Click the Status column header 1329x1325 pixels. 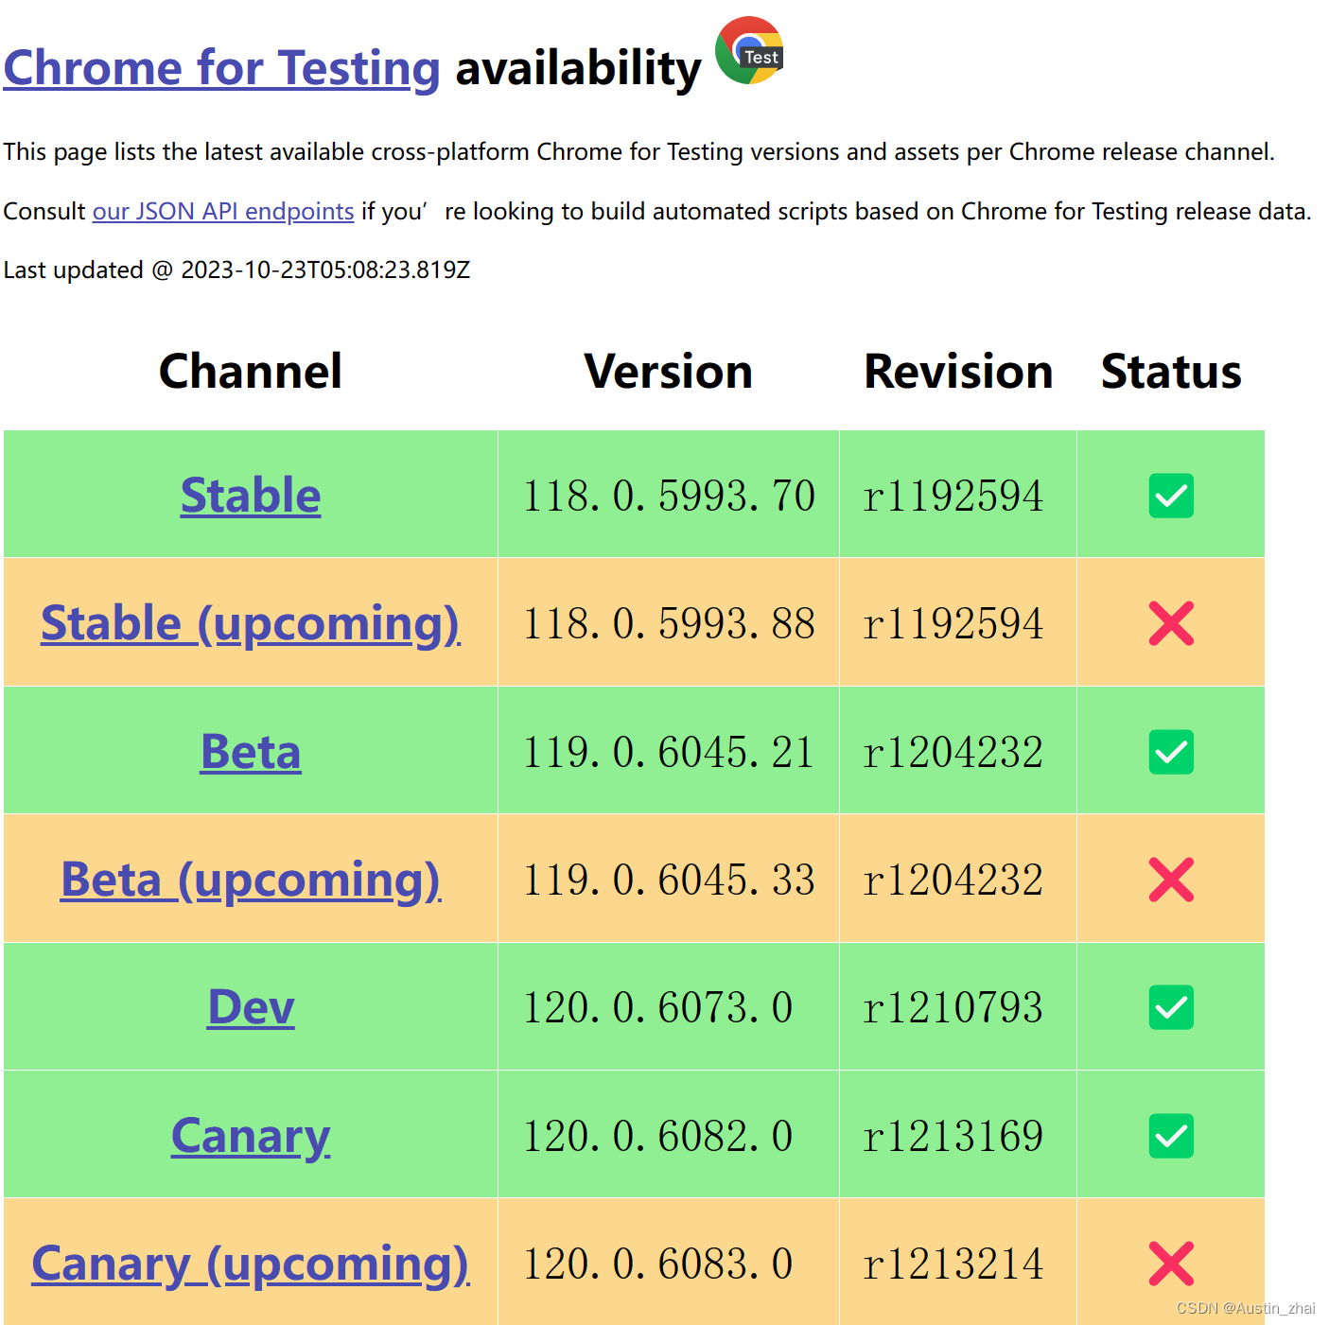tap(1171, 371)
